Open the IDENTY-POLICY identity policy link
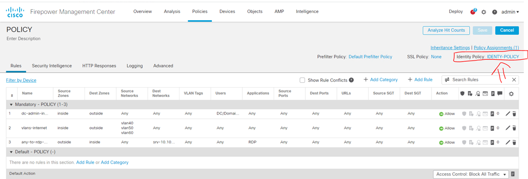Image resolution: width=528 pixels, height=179 pixels. click(x=503, y=57)
